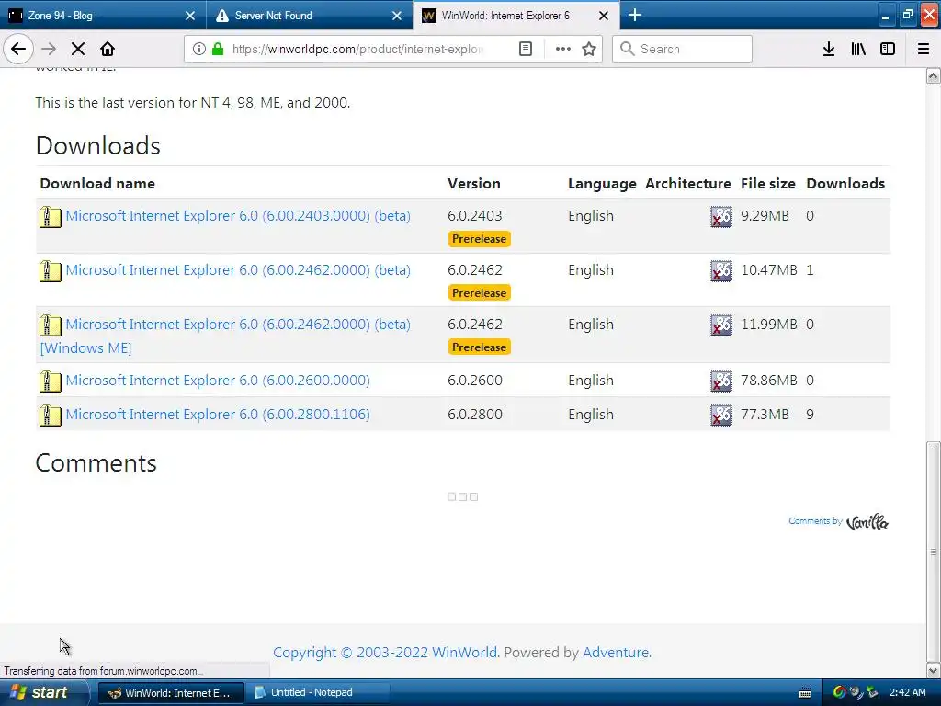The image size is (941, 706).
Task: Click the keyboard icon in the taskbar
Action: pyautogui.click(x=805, y=693)
